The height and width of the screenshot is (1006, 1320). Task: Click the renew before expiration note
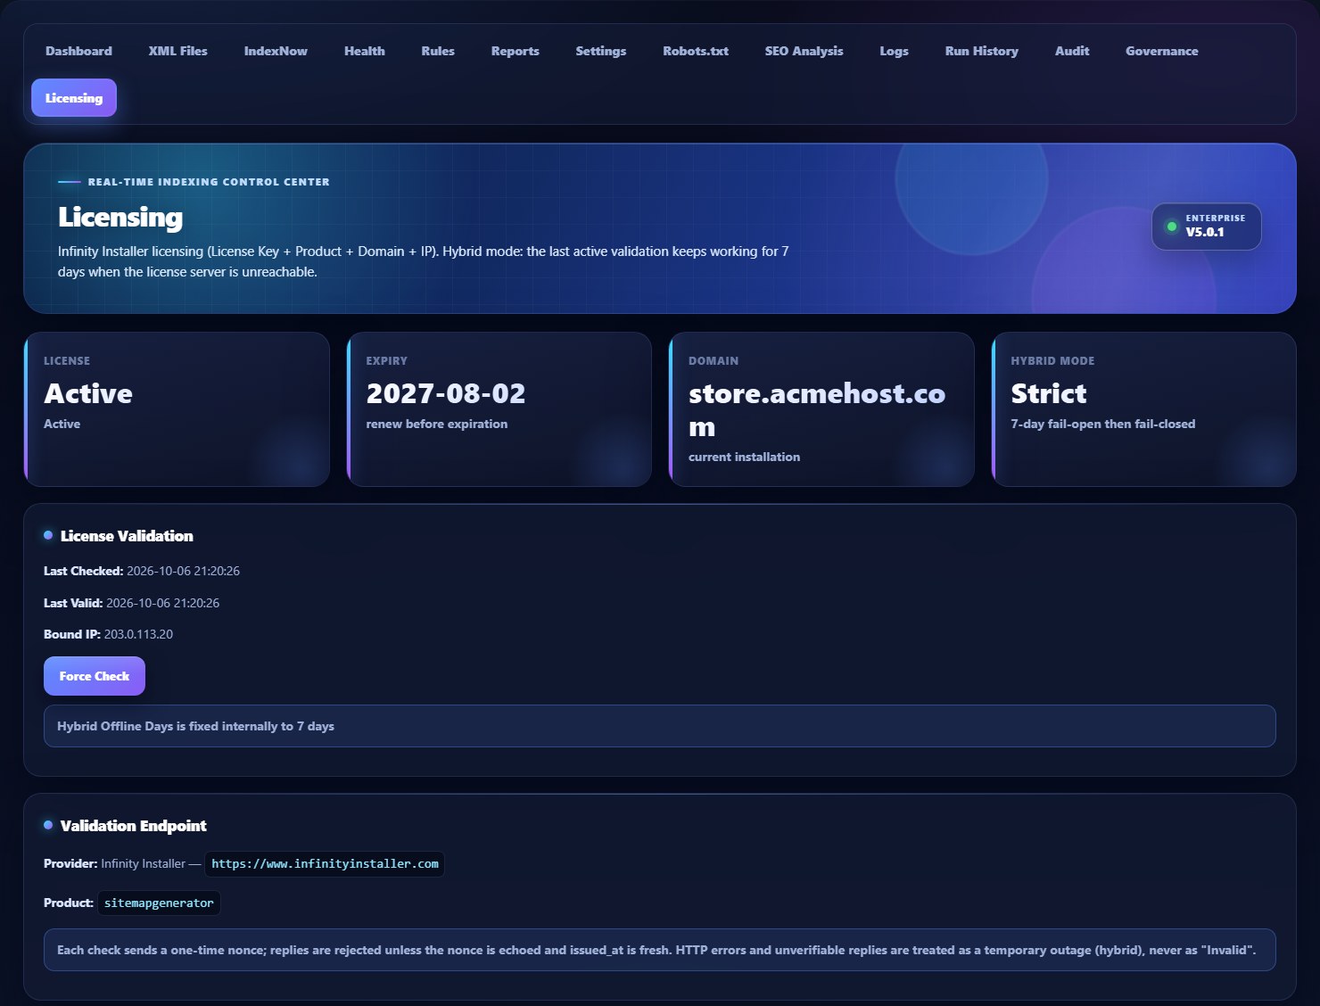(x=437, y=424)
